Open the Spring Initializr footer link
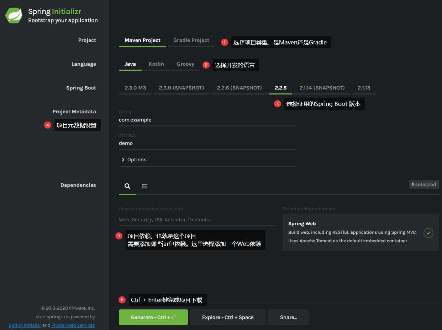 tap(25, 325)
